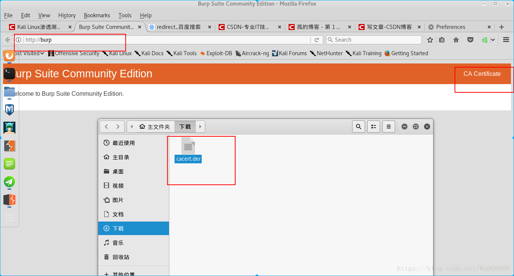Click the Firefox Search field

coord(374,40)
